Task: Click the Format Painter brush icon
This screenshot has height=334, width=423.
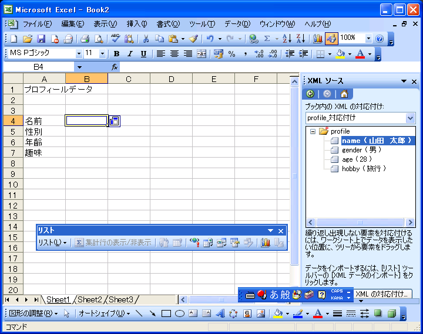Action: tap(193, 39)
